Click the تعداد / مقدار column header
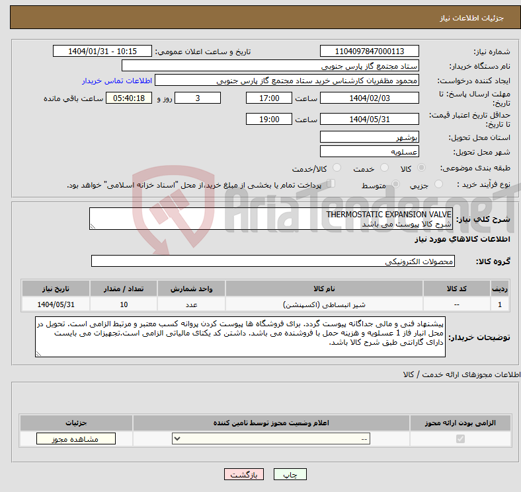The image size is (521, 492). [x=124, y=289]
